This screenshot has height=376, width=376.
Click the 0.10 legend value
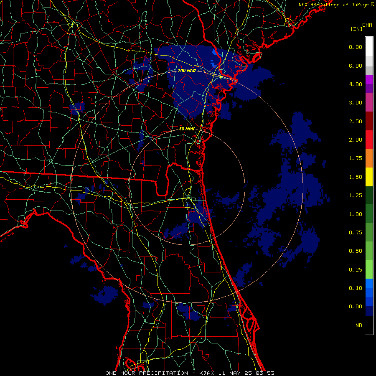pyautogui.click(x=356, y=288)
